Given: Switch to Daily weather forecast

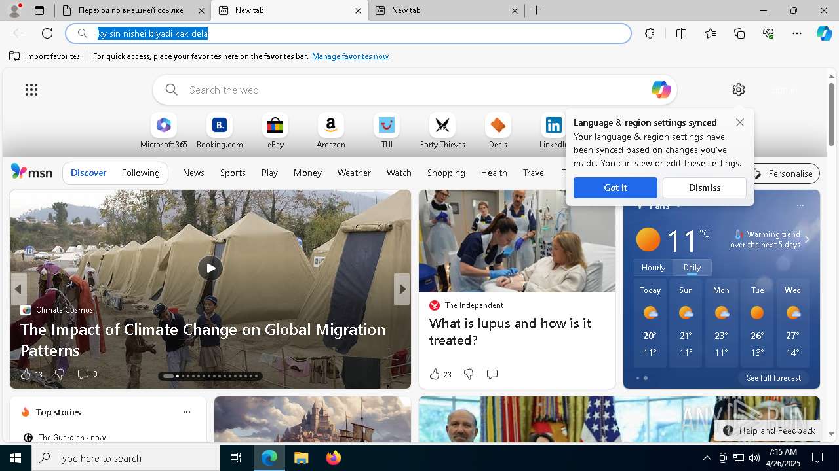Looking at the screenshot, I should pyautogui.click(x=692, y=268).
